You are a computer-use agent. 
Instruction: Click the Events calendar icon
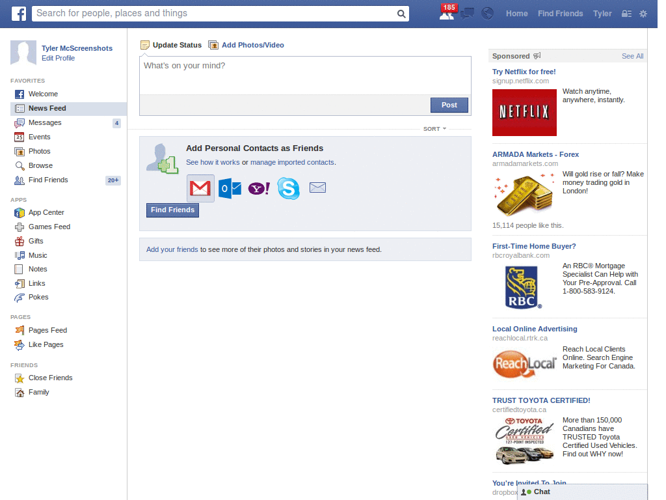coord(19,137)
